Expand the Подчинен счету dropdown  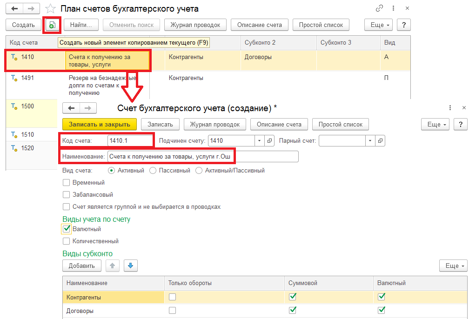point(259,140)
